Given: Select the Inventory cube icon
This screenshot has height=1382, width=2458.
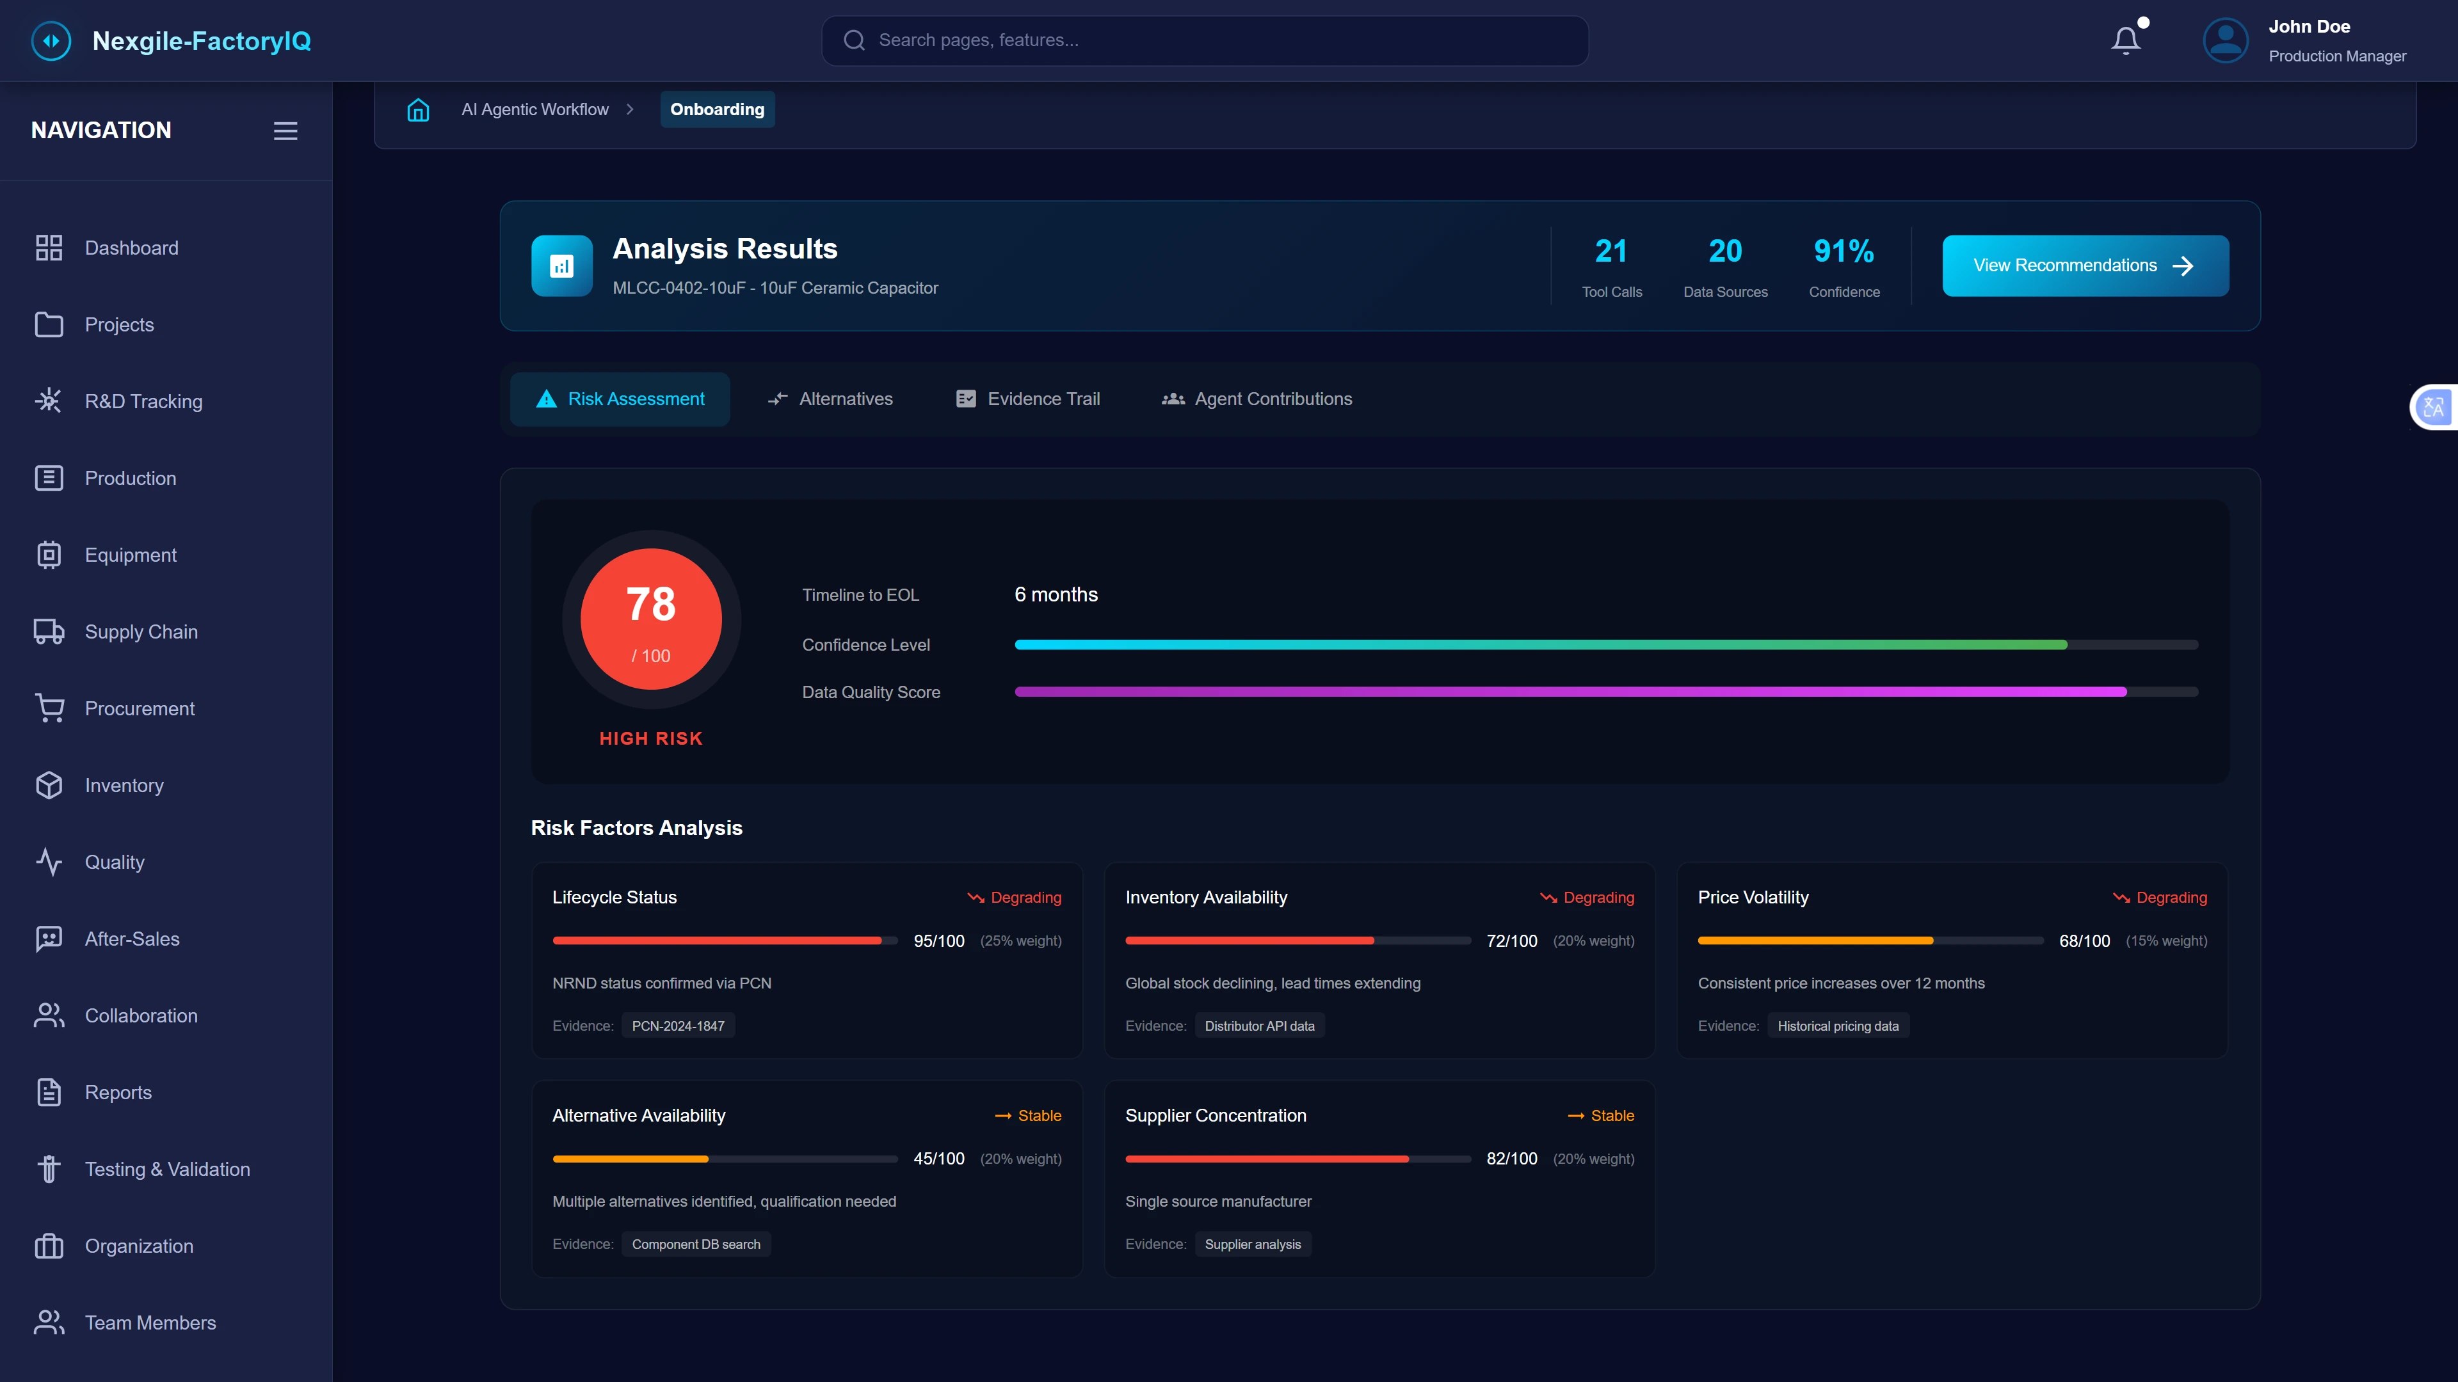Looking at the screenshot, I should 50,785.
